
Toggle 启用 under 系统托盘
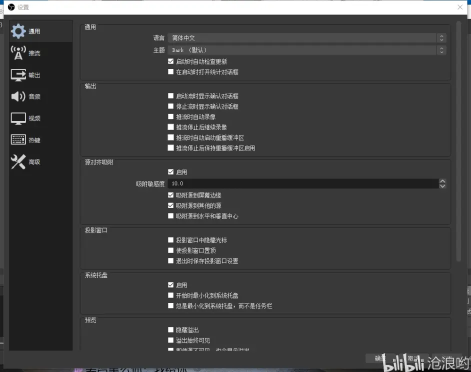point(170,285)
